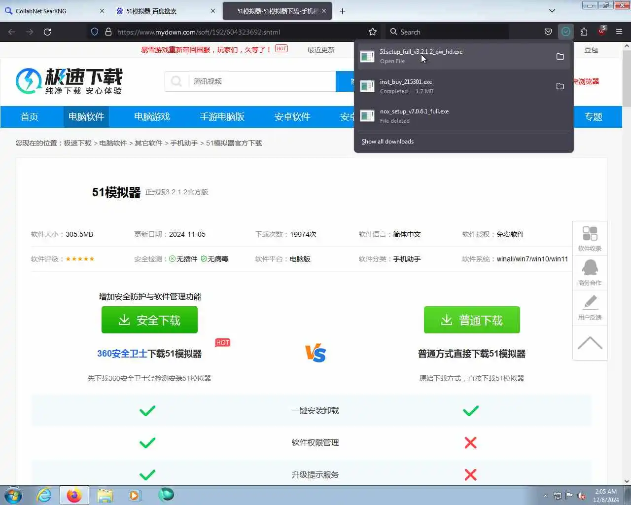Toggle the Downloads panel toolbar button
The image size is (631, 505).
click(x=566, y=32)
